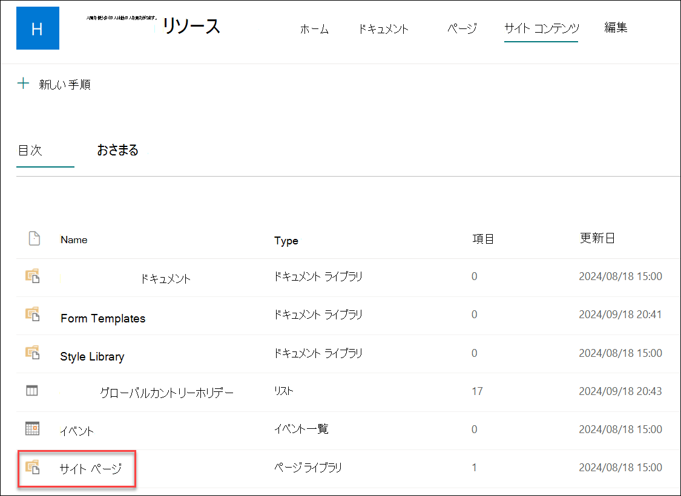Sort by the Type column header
The height and width of the screenshot is (496, 681).
286,241
